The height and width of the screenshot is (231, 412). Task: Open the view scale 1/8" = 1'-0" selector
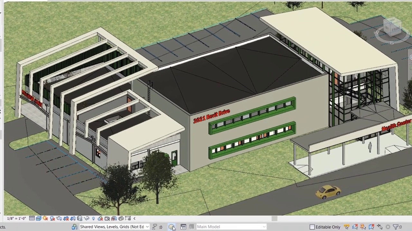click(x=16, y=218)
